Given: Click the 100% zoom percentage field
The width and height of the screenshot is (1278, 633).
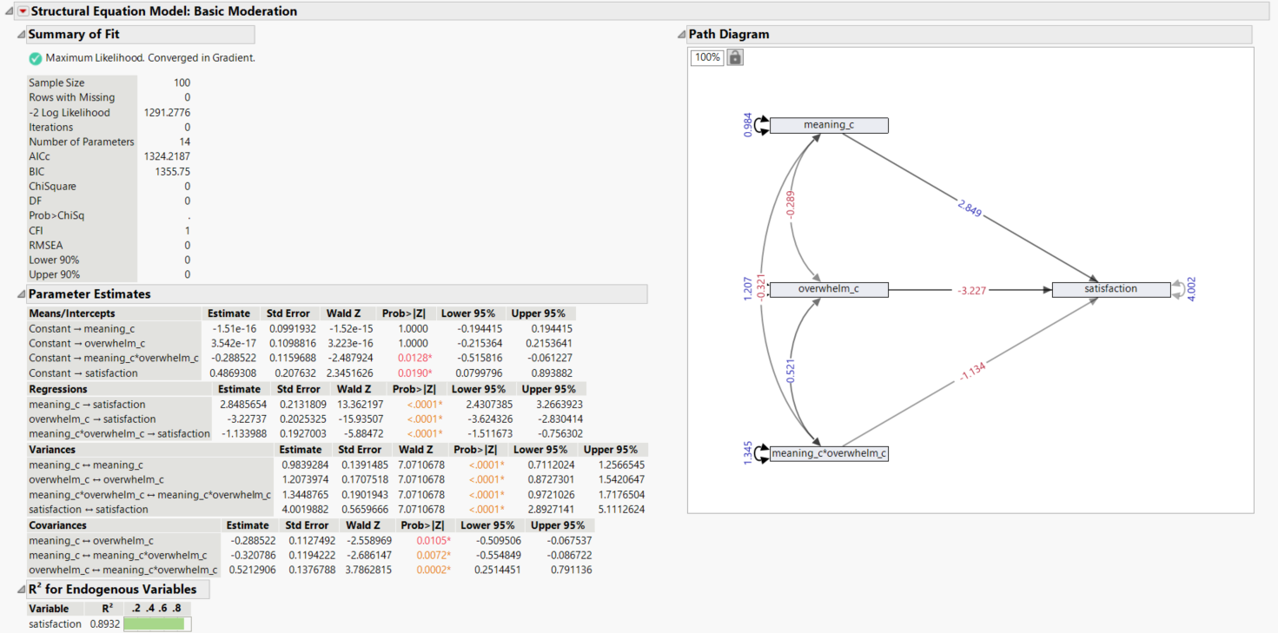Looking at the screenshot, I should click(707, 56).
